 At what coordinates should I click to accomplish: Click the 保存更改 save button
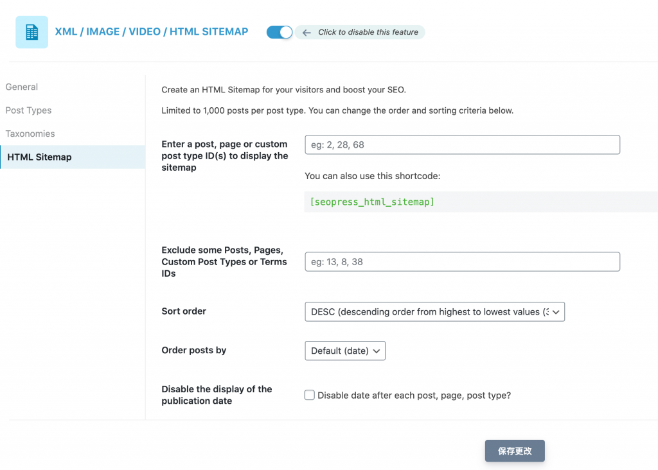[x=515, y=451]
